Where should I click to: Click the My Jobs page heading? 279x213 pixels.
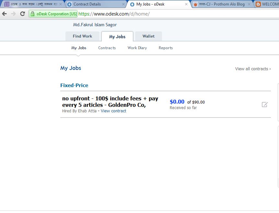pyautogui.click(x=71, y=68)
